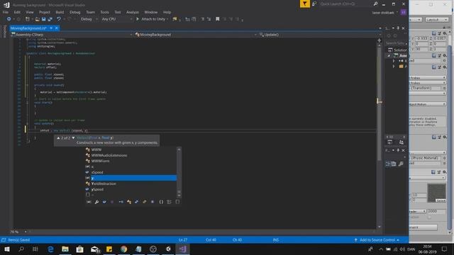Open the taskbar Search icon
Image resolution: width=454 pixels, height=255 pixels.
(21, 249)
